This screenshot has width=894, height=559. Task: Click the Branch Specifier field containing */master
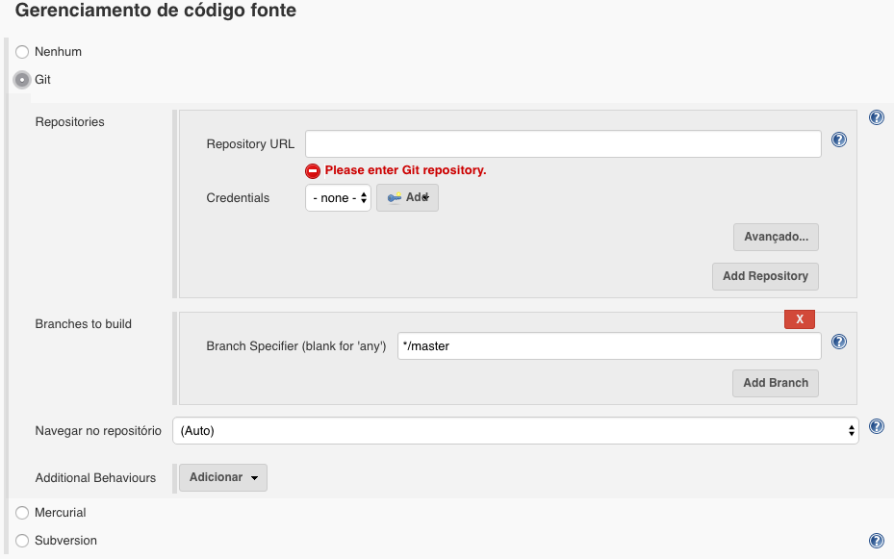609,345
